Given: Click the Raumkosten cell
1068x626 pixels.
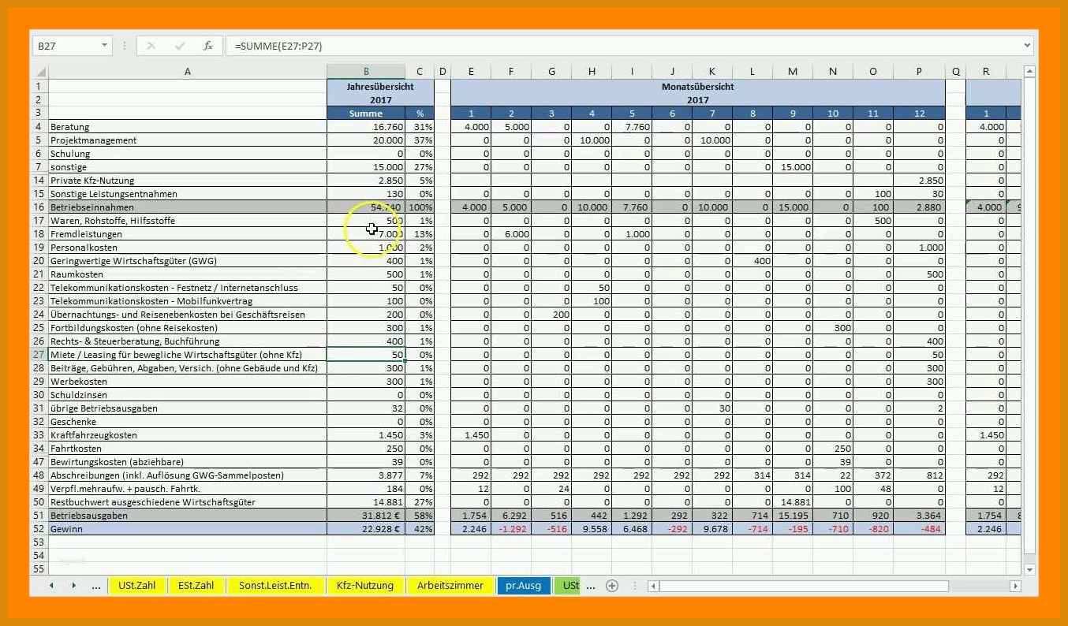Looking at the screenshot, I should tap(187, 274).
